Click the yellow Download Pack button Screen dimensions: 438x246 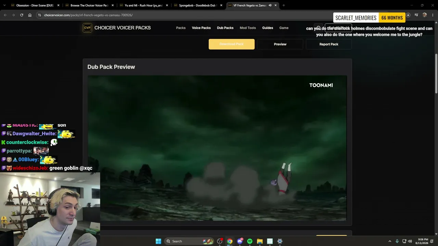(x=232, y=44)
